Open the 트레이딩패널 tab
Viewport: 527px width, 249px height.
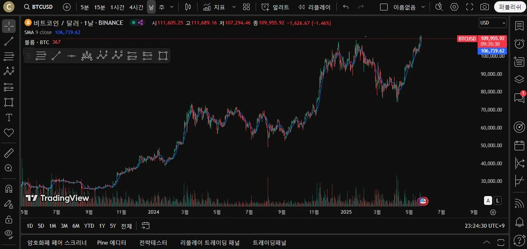point(269,243)
